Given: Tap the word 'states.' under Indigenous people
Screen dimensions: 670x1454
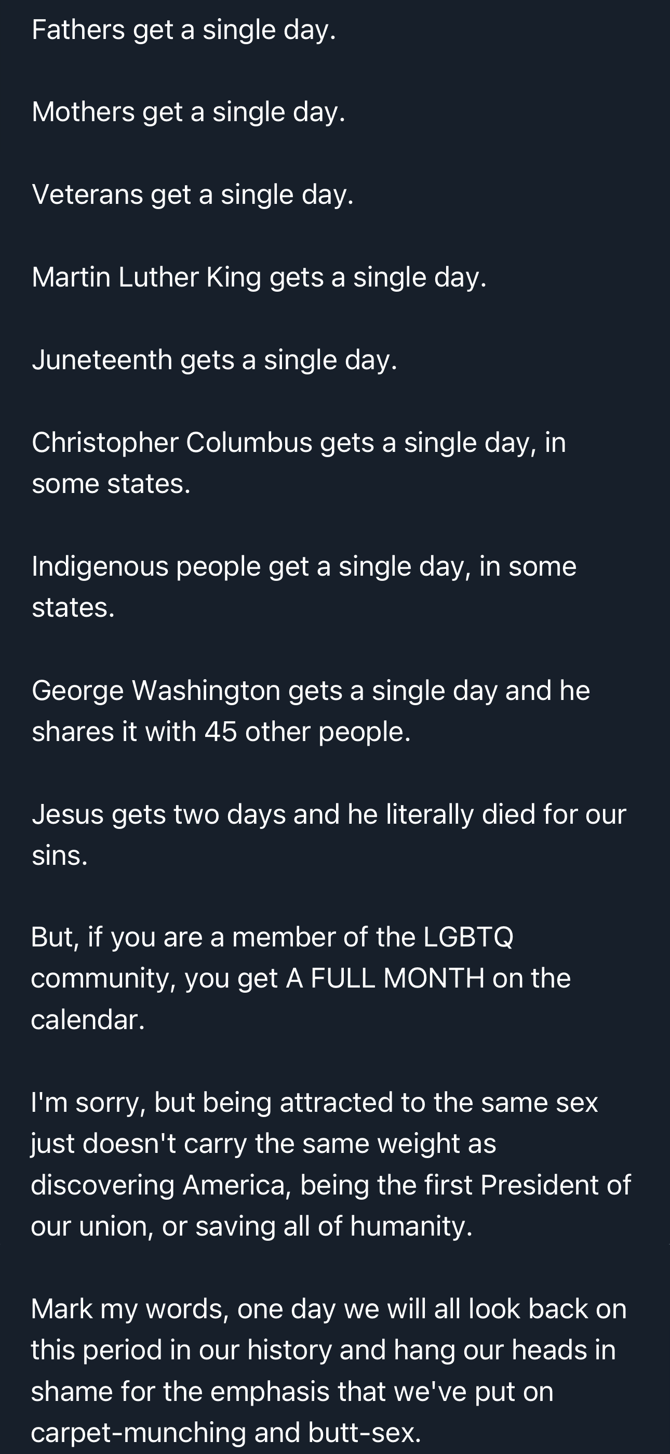Looking at the screenshot, I should [73, 608].
